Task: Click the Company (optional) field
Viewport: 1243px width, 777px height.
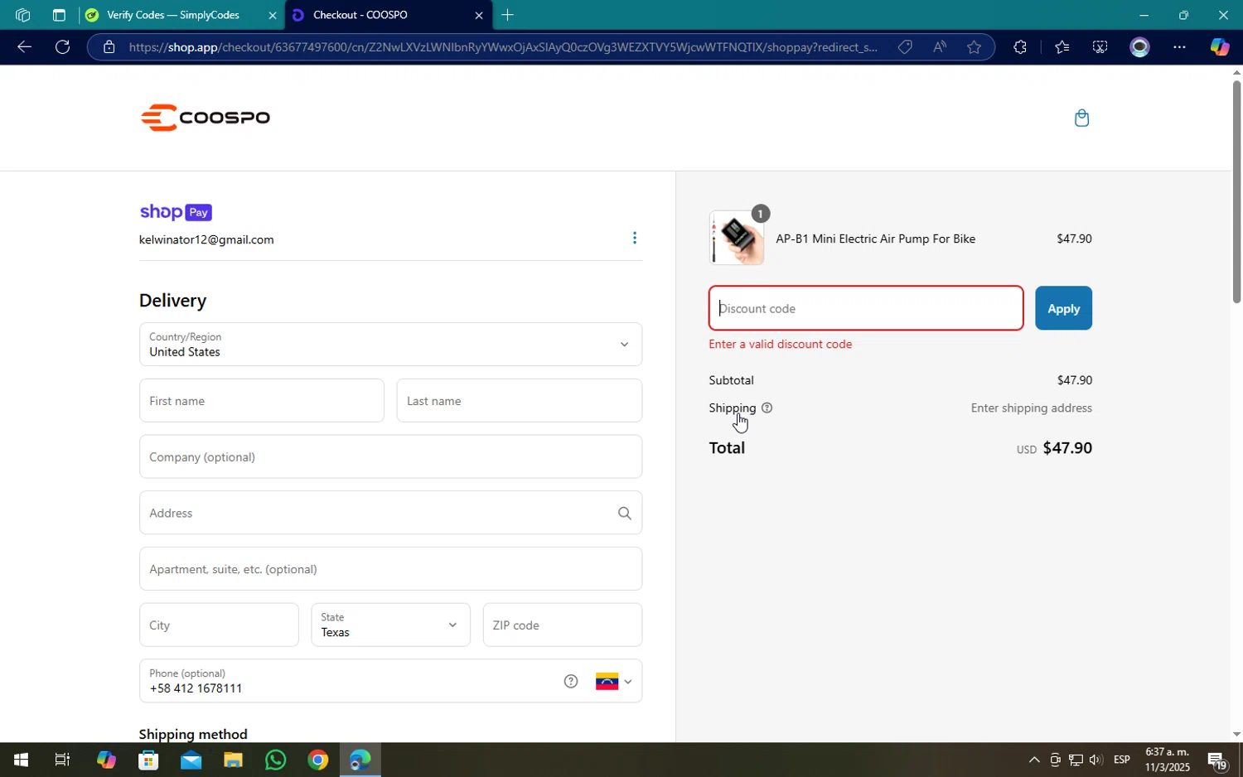Action: [x=390, y=457]
